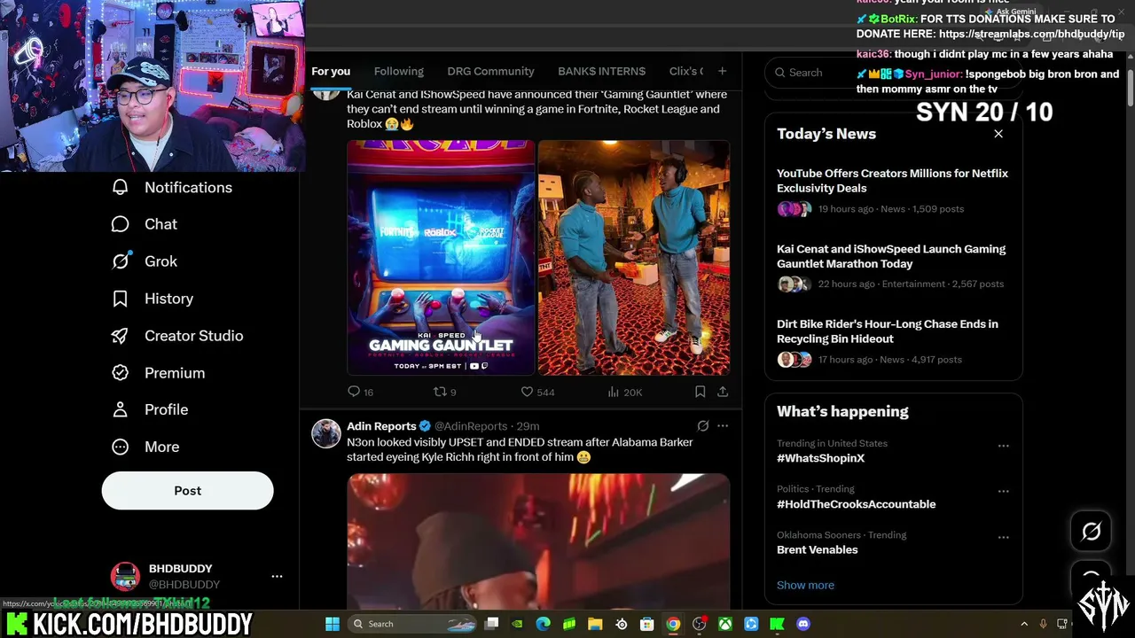Switch to the Following tab
1135x638 pixels.
pos(399,71)
